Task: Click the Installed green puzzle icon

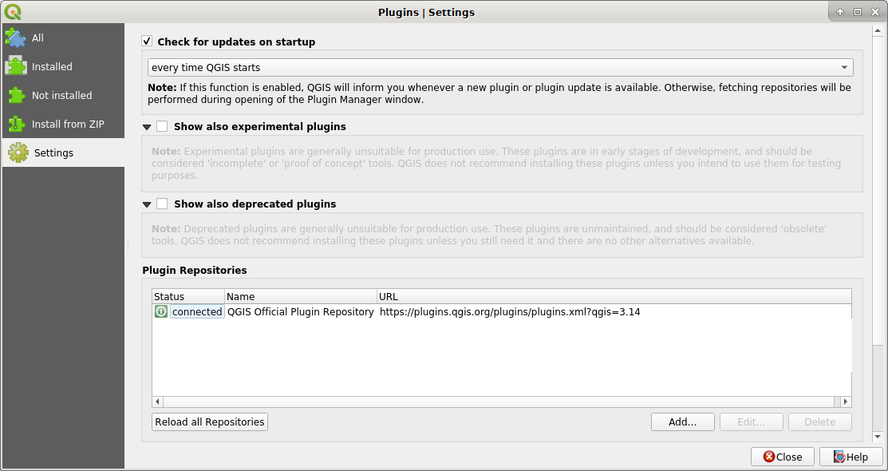Action: (16, 66)
